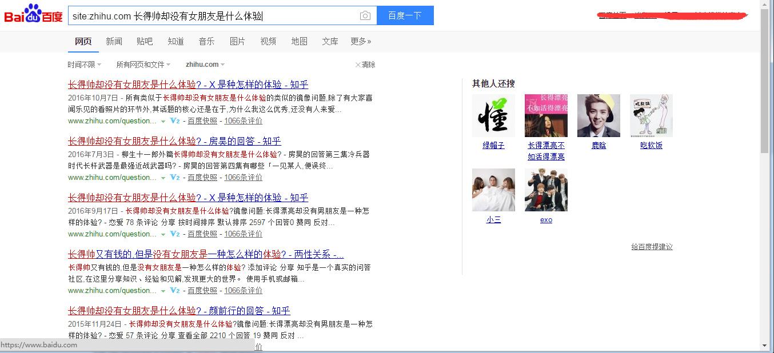Click 给百度提建议 feedback link

pos(652,247)
